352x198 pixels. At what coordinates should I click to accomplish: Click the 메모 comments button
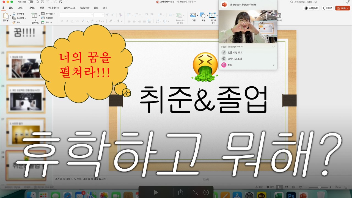pyautogui.click(x=328, y=8)
